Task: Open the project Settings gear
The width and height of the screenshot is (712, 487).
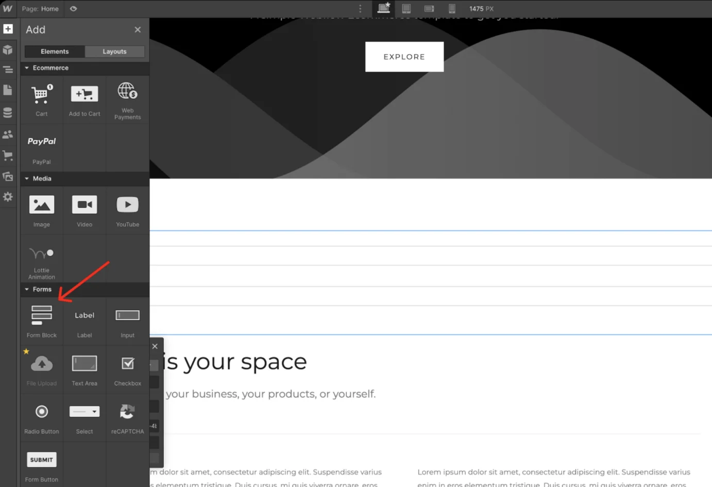Action: click(x=8, y=197)
